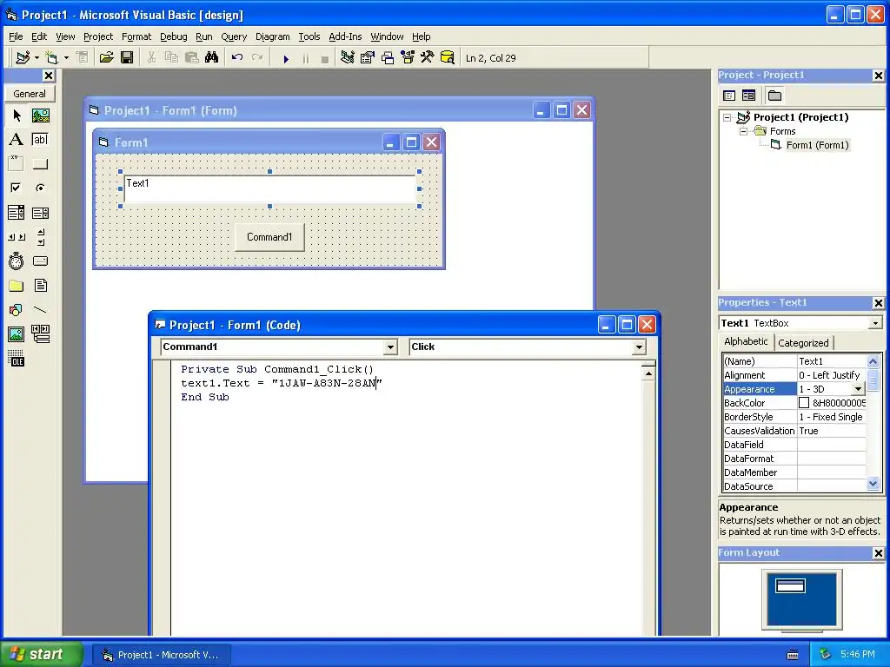The image size is (890, 667).
Task: Select the Frame tool in toolbox
Action: pos(16,164)
